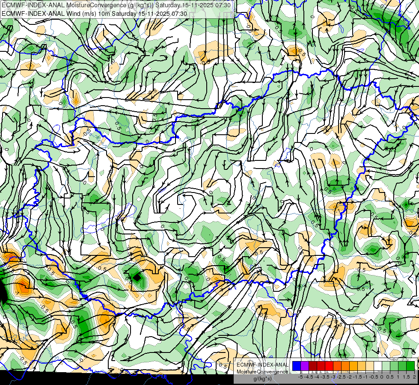Screen dimensions: 419x385
Task: Click the palest green swatch after 0
Action: [386, 366]
